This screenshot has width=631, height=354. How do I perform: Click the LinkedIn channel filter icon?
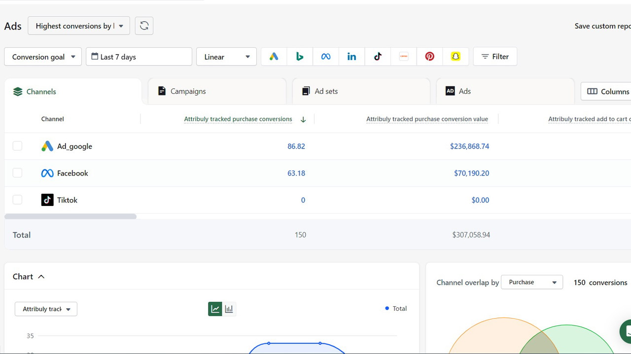tap(351, 57)
